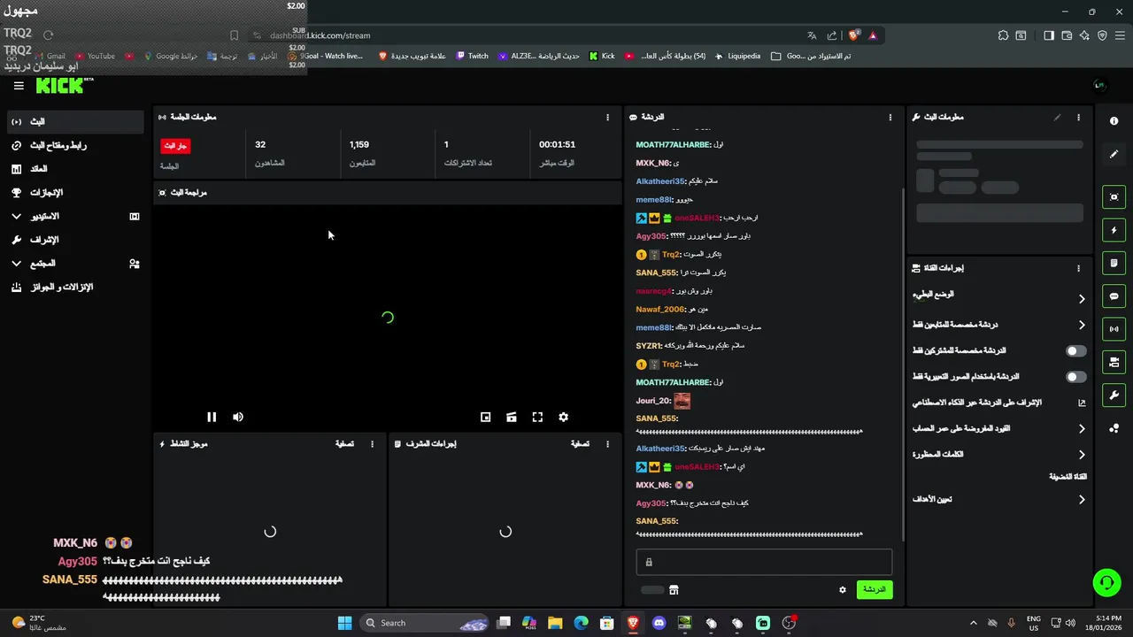Open chat panel three-dot menu
Screen dimensions: 1133x637
(x=890, y=117)
